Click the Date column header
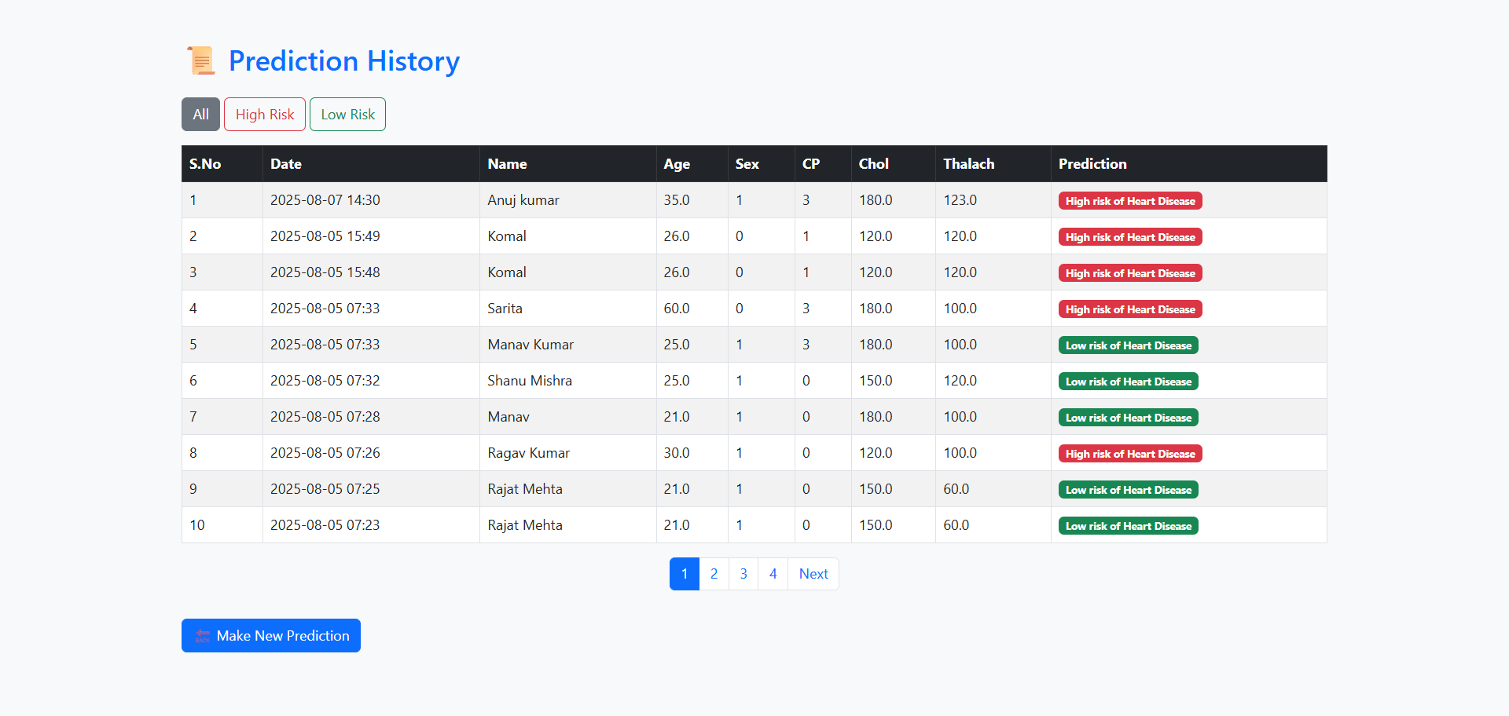Image resolution: width=1509 pixels, height=716 pixels. coord(286,164)
